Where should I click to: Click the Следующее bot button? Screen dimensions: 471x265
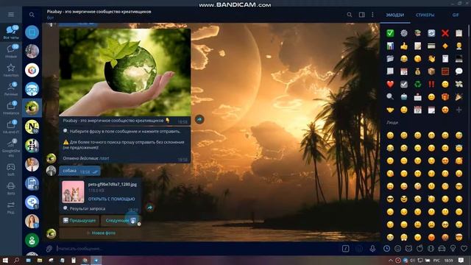coord(121,221)
